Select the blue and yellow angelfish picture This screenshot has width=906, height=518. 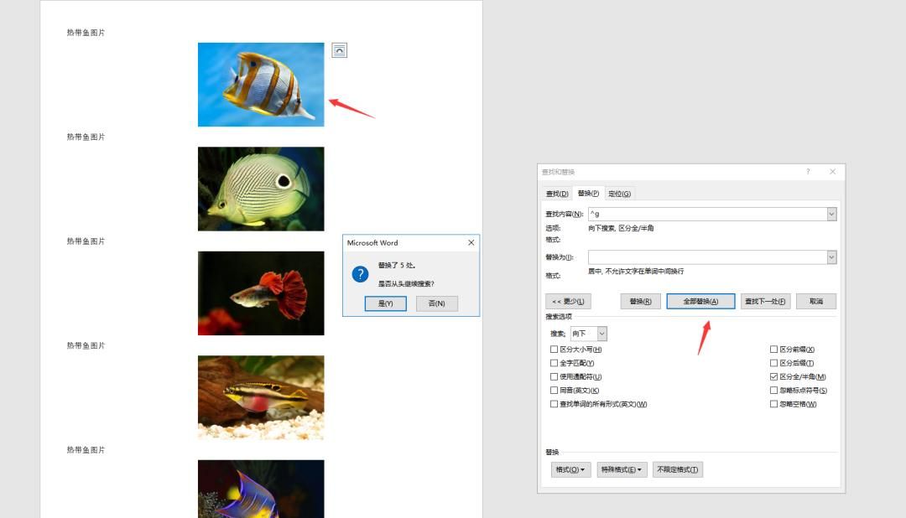[261, 489]
